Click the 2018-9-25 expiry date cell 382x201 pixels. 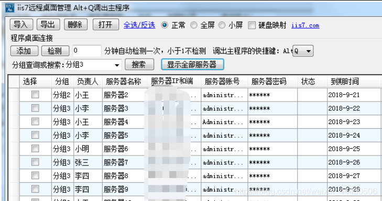pos(354,149)
